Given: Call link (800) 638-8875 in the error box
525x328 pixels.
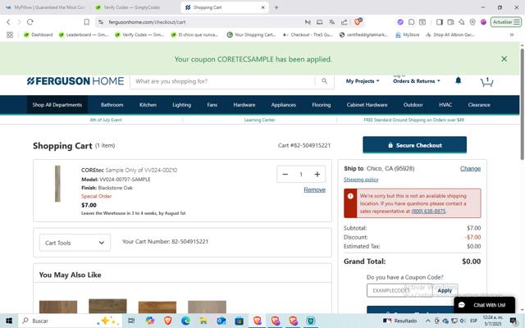Looking at the screenshot, I should click(x=428, y=212).
